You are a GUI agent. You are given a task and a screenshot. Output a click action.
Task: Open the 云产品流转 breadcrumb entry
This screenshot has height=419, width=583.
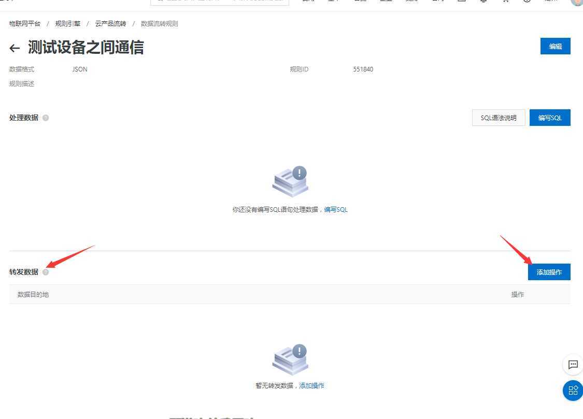(x=110, y=23)
